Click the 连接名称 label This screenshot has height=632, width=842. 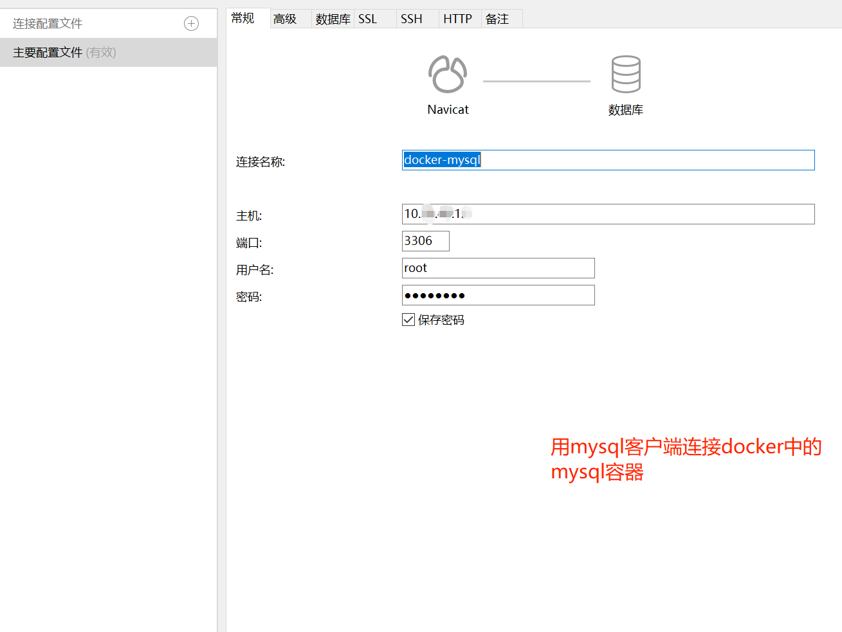click(261, 162)
